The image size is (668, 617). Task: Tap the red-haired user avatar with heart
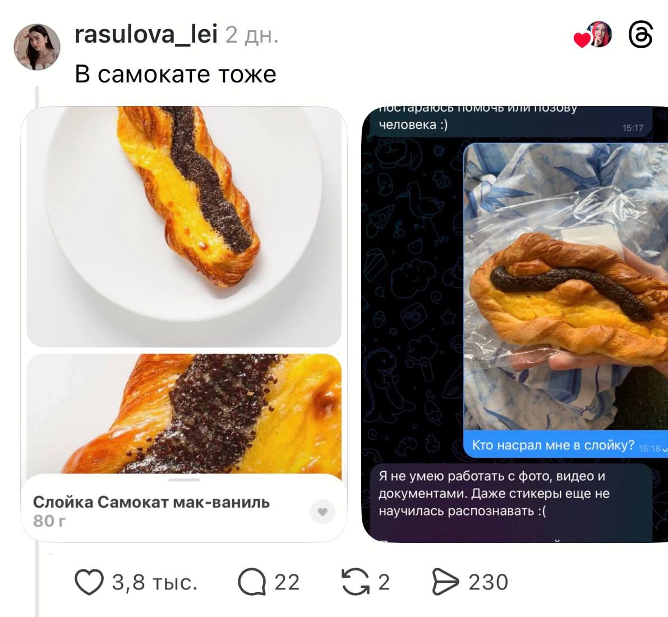pyautogui.click(x=593, y=35)
